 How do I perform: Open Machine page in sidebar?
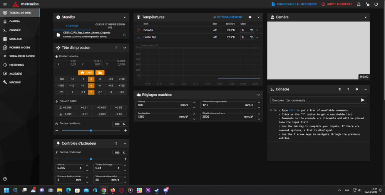click(x=20, y=82)
